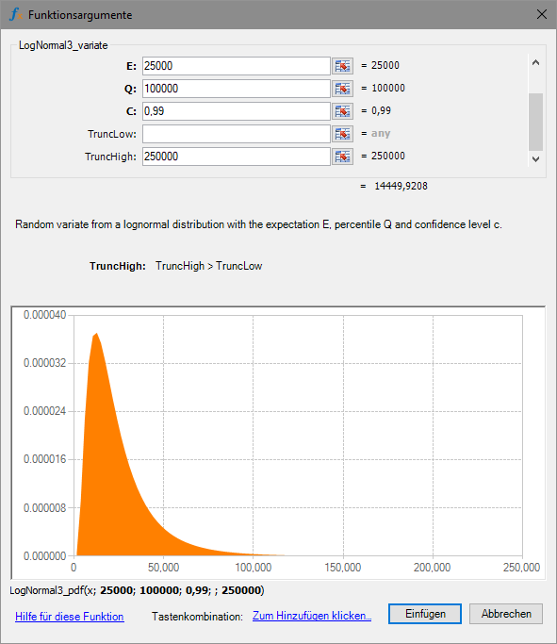Click the arguments scrollbar thumb

tap(535, 122)
